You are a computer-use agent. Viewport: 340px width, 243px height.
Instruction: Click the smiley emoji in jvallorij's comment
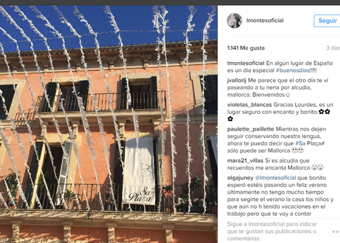[x=288, y=95]
